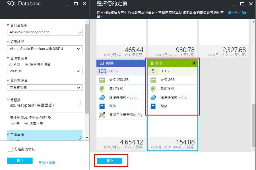Click geo-replication globe icon in B 基本 card
Viewport: 256px width, 170px height.
tap(153, 89)
